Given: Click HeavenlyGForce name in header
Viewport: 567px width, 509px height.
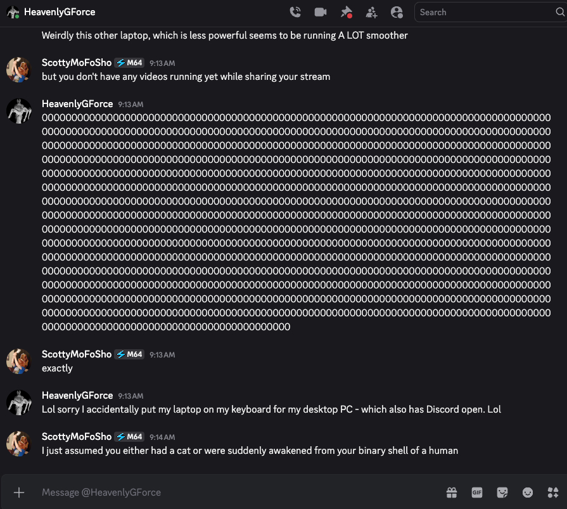Looking at the screenshot, I should [60, 12].
